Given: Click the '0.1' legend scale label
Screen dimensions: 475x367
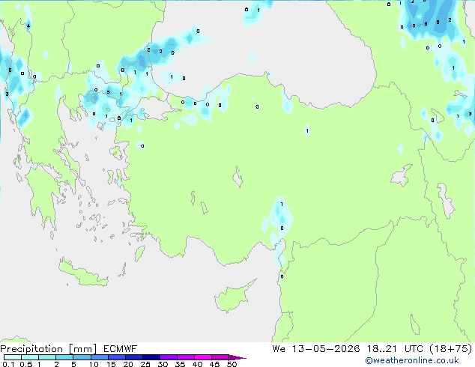Looking at the screenshot, I should coord(8,364).
